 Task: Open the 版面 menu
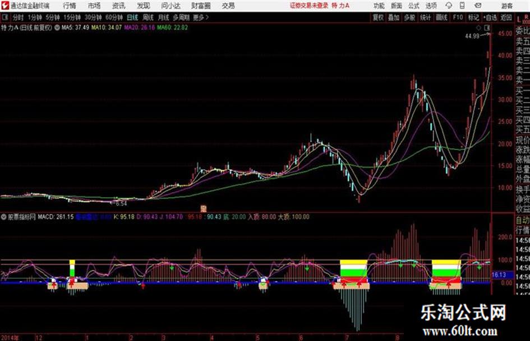[x=396, y=6]
